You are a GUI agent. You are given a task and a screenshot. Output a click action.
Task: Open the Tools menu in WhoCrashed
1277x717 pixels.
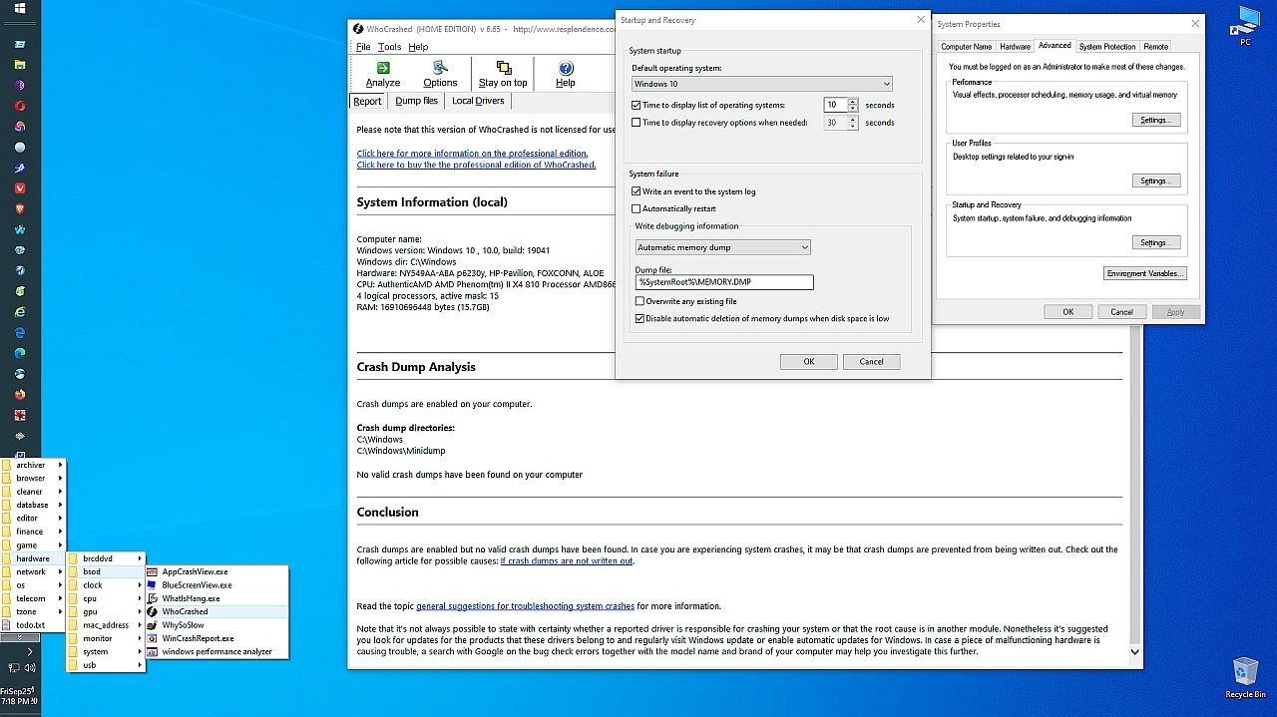pos(390,47)
